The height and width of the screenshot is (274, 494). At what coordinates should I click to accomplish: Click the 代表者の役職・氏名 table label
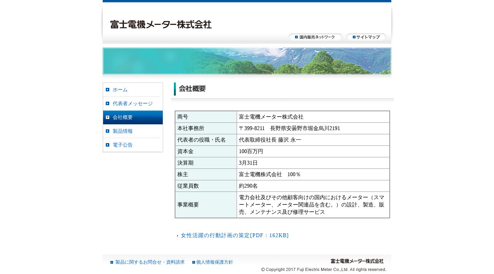[x=206, y=140]
